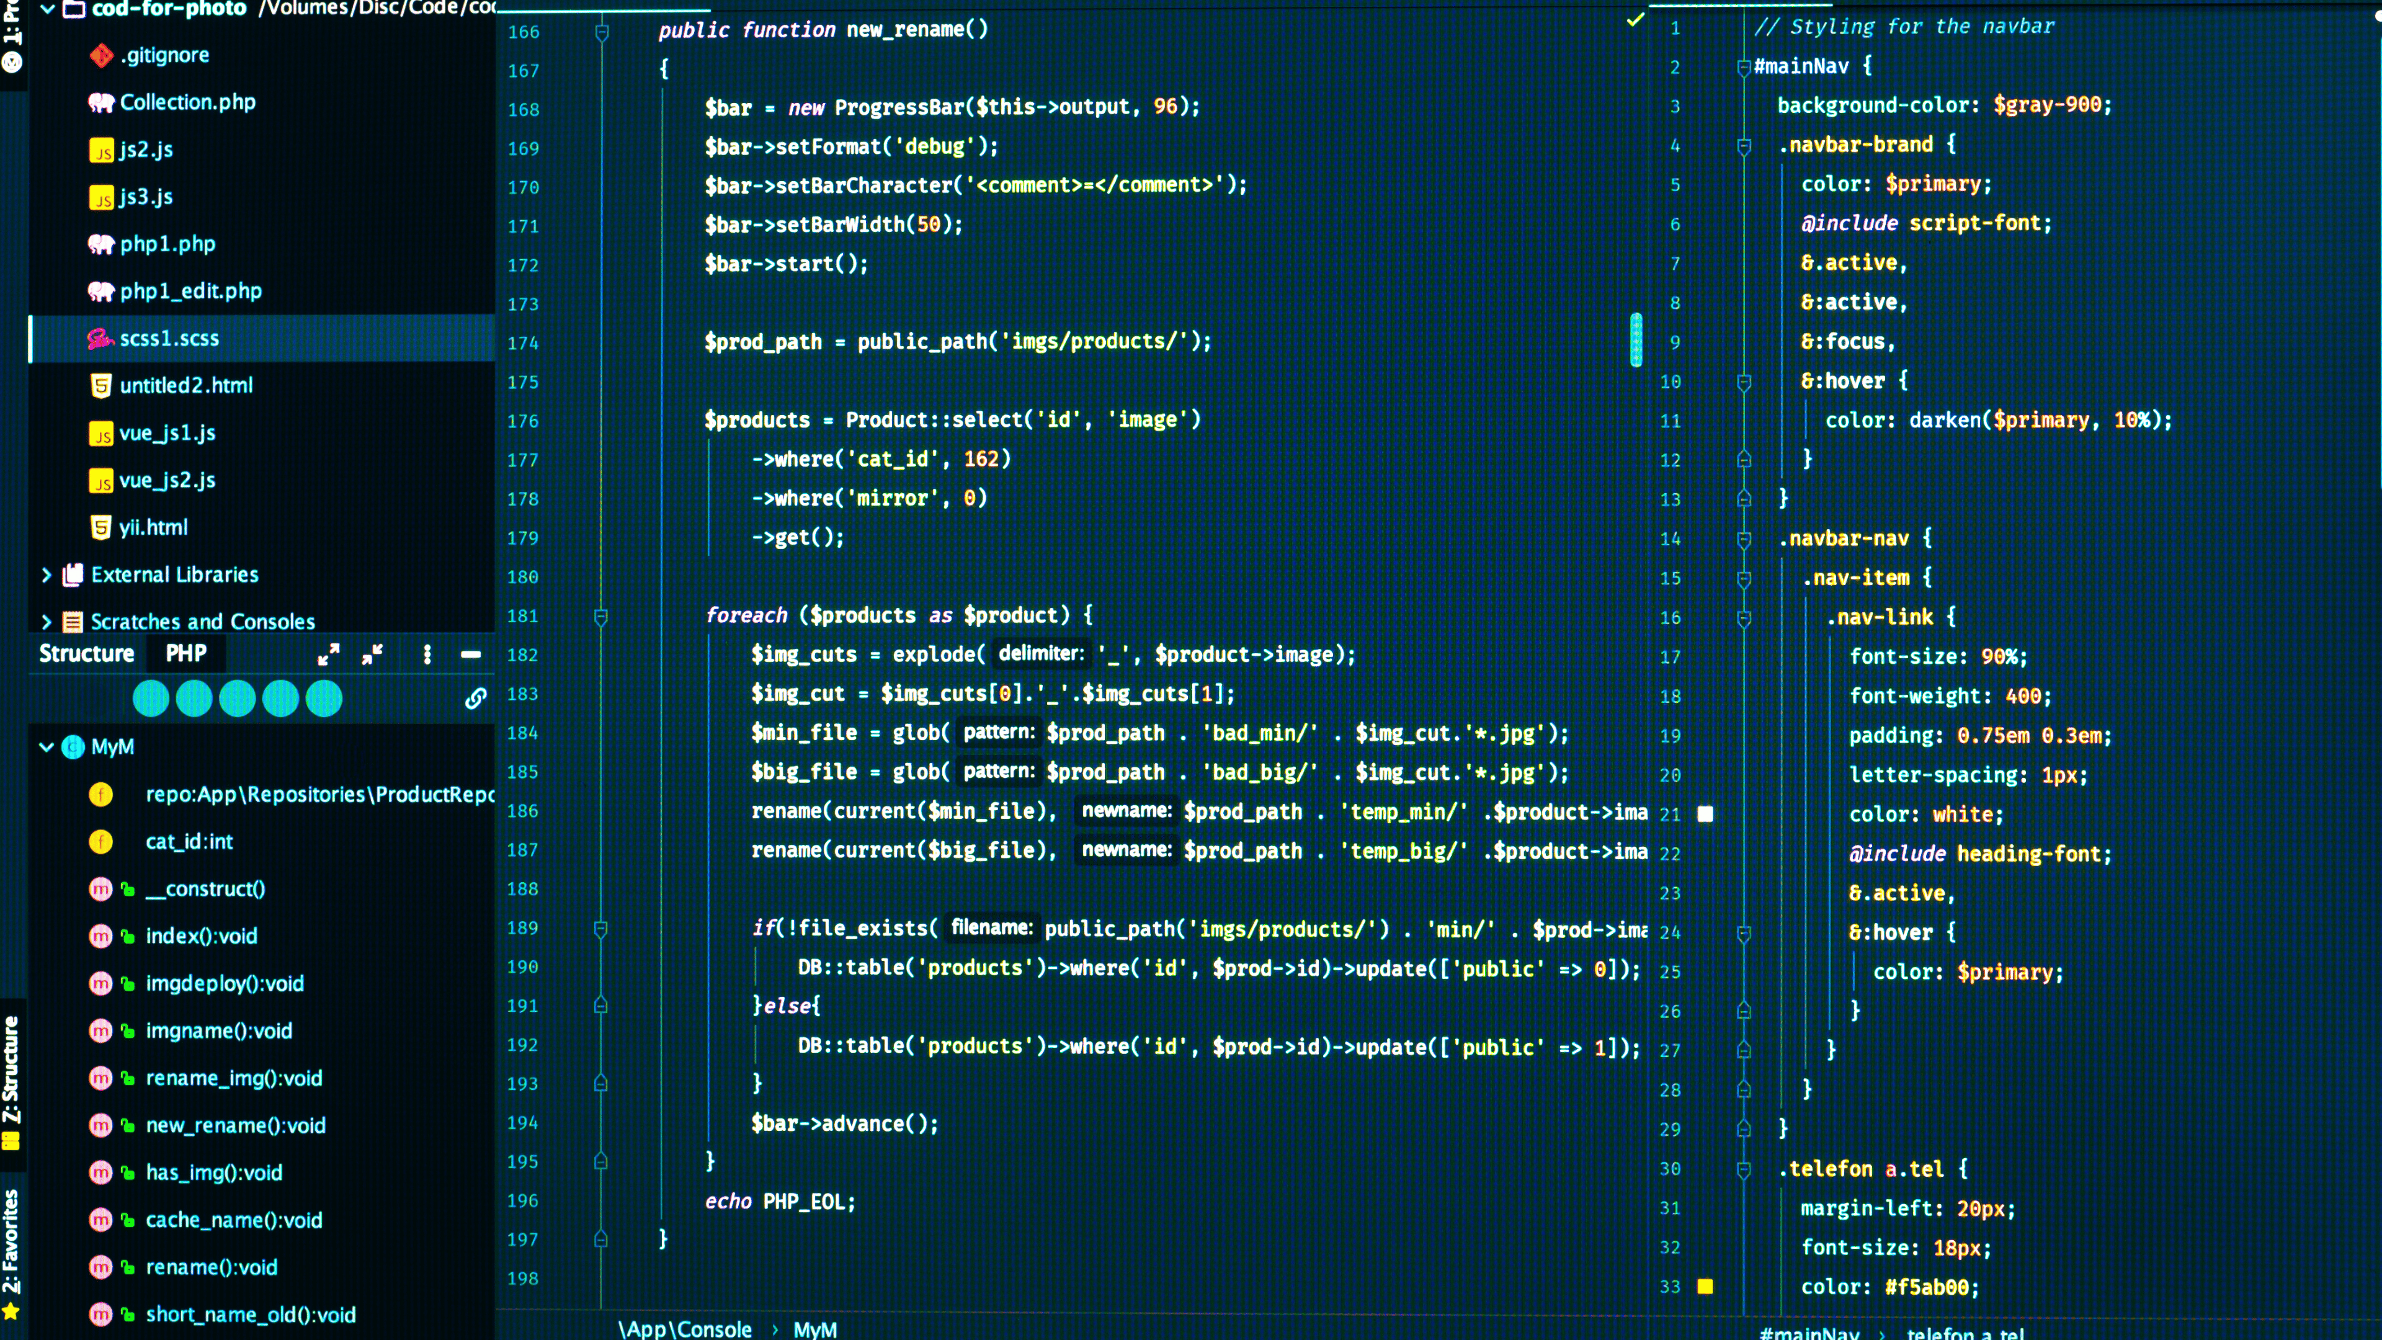Collapse the MyM class node
Image resolution: width=2382 pixels, height=1340 pixels.
(47, 746)
